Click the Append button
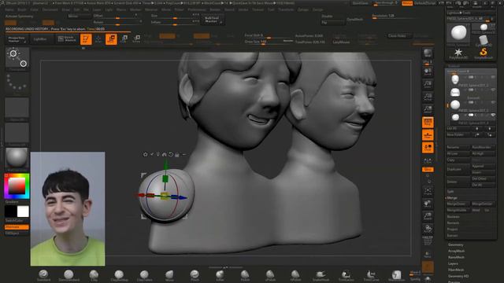 click(x=483, y=166)
